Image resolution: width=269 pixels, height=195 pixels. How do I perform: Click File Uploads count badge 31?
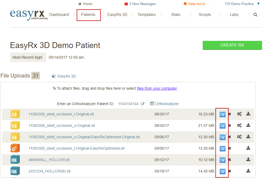tap(36, 76)
